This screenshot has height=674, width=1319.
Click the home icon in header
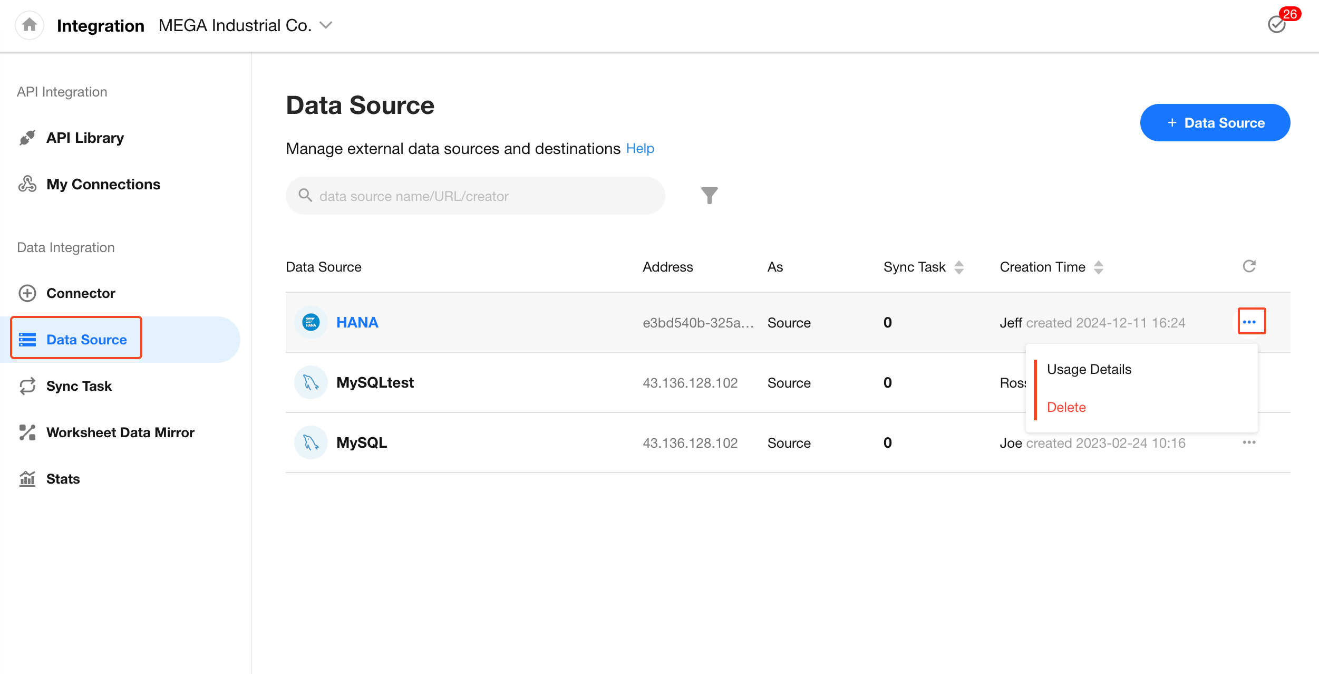(30, 25)
